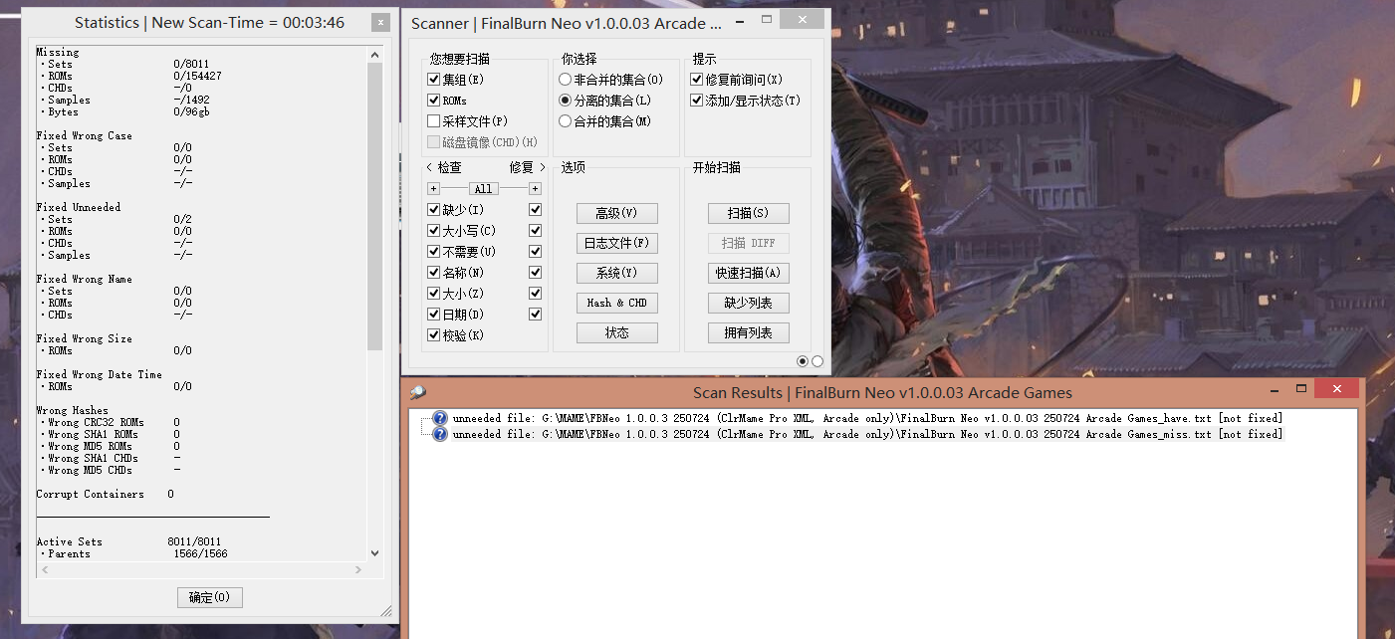
Task: Click the right plus button beside All
Action: tap(535, 188)
